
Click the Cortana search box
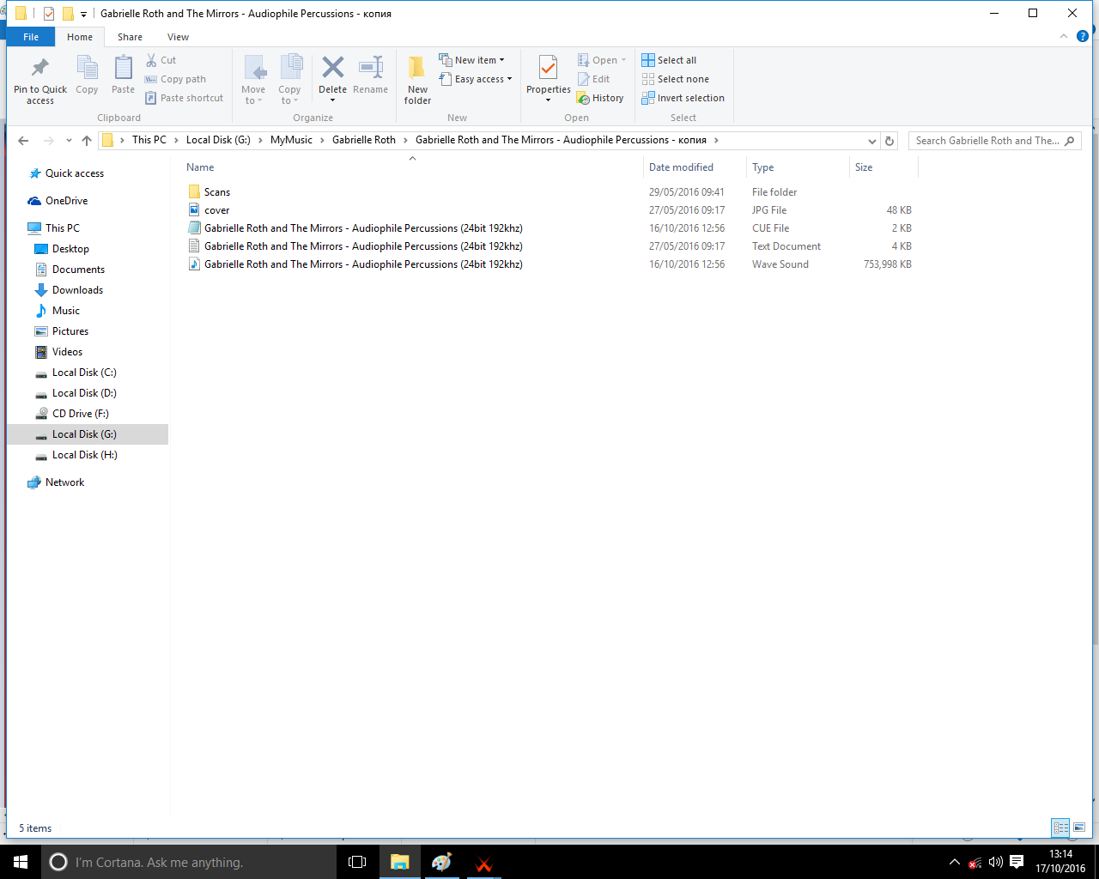click(x=187, y=862)
